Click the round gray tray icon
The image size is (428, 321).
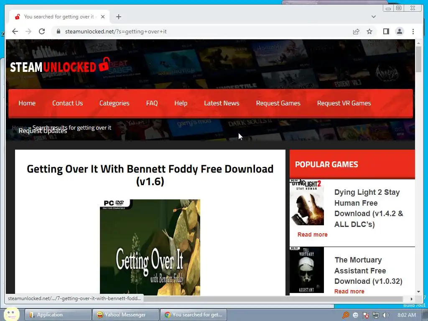coord(356,315)
